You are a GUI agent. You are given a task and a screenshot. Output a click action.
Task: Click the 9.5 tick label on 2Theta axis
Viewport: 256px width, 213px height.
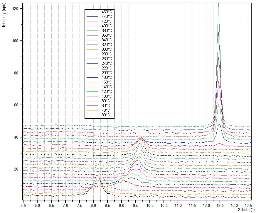pos(135,206)
